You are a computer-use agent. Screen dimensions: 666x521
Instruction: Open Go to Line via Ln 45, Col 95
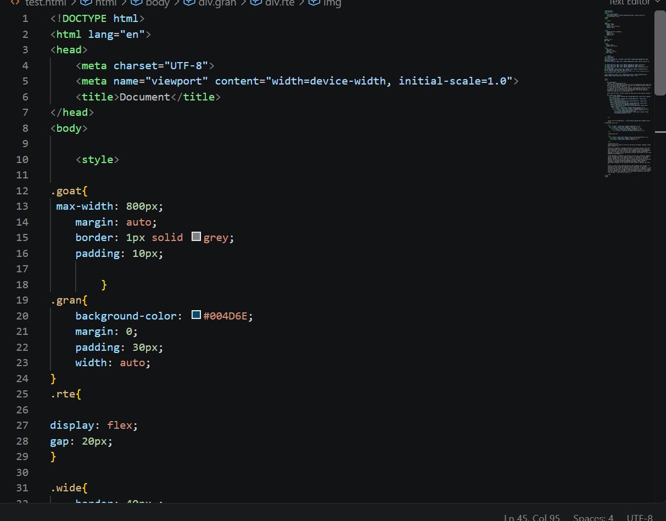point(532,517)
